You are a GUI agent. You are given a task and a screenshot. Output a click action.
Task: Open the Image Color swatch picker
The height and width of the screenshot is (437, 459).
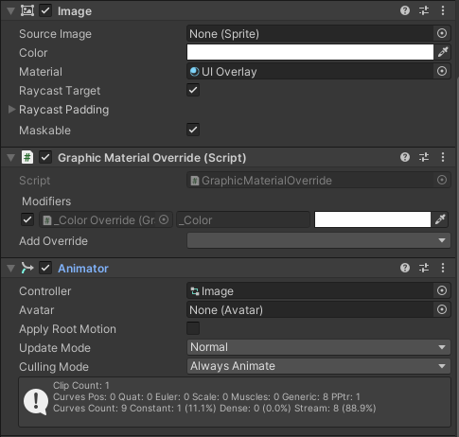[x=310, y=52]
